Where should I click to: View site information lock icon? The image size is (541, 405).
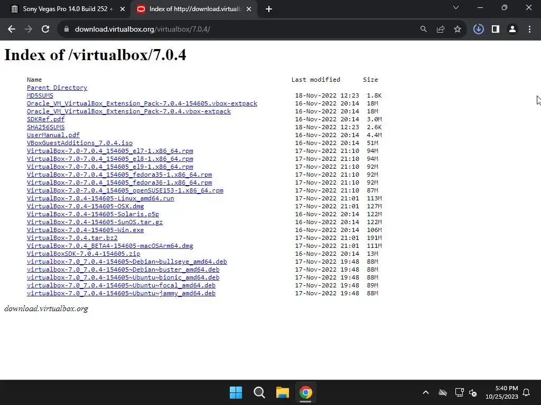[x=67, y=30]
